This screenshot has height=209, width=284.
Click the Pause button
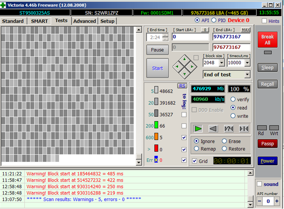coord(158,50)
